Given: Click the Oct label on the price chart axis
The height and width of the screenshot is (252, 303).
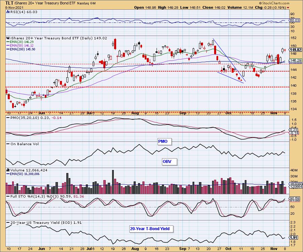Looking at the screenshot, I should 228,113.
